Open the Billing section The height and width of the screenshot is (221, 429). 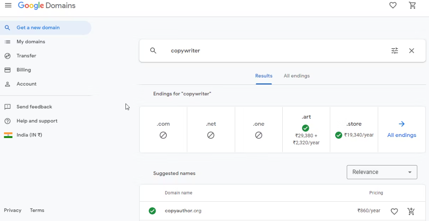[24, 70]
